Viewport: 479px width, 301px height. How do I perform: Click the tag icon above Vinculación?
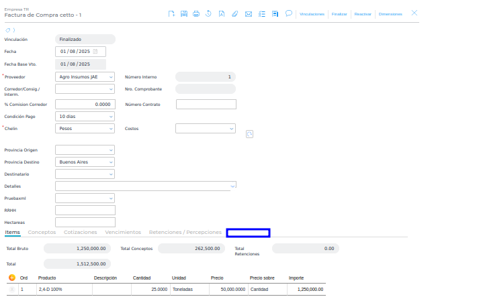coord(9,30)
